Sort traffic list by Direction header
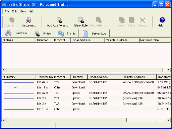 79,77
